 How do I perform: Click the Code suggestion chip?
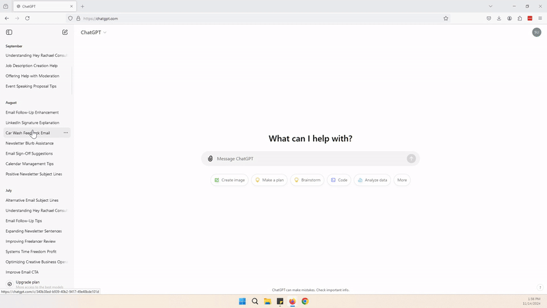pyautogui.click(x=339, y=180)
